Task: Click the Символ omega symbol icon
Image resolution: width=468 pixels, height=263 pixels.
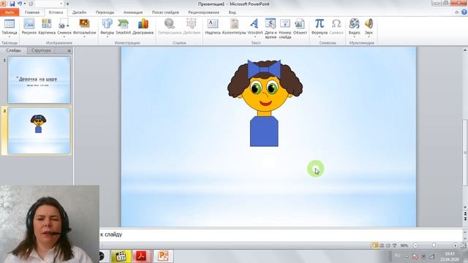Action: (336, 24)
